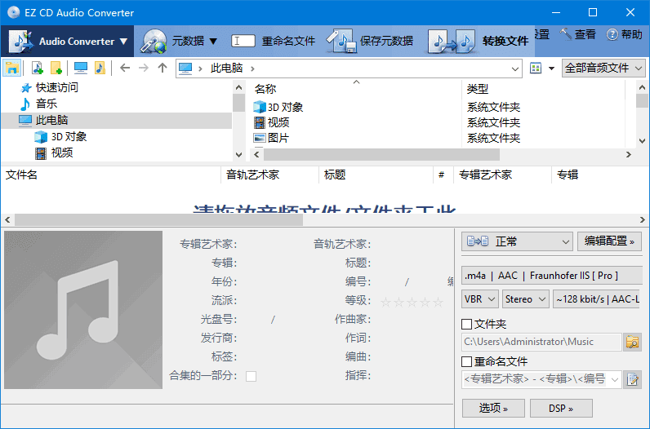This screenshot has width=650, height=429.
Task: Enable the 文件夹 checkbox
Action: pos(467,325)
